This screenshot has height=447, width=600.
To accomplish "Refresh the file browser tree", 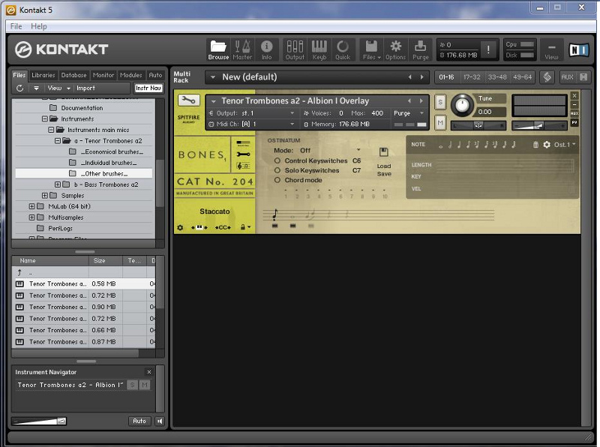I will pyautogui.click(x=20, y=88).
